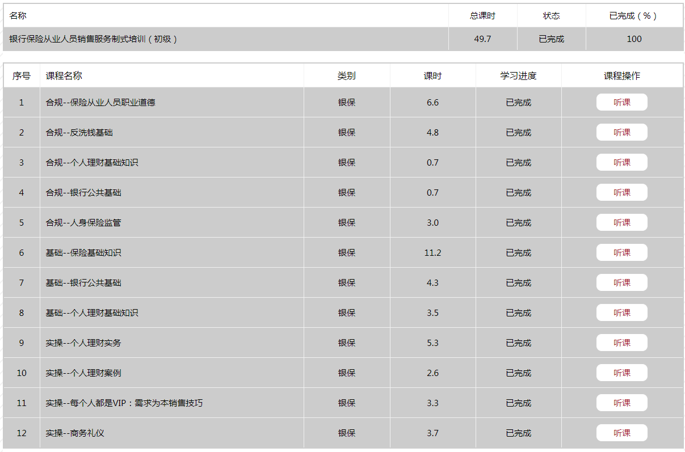Click training title 银行保险从业人员销售服务制式培训（初级）

tap(94, 39)
